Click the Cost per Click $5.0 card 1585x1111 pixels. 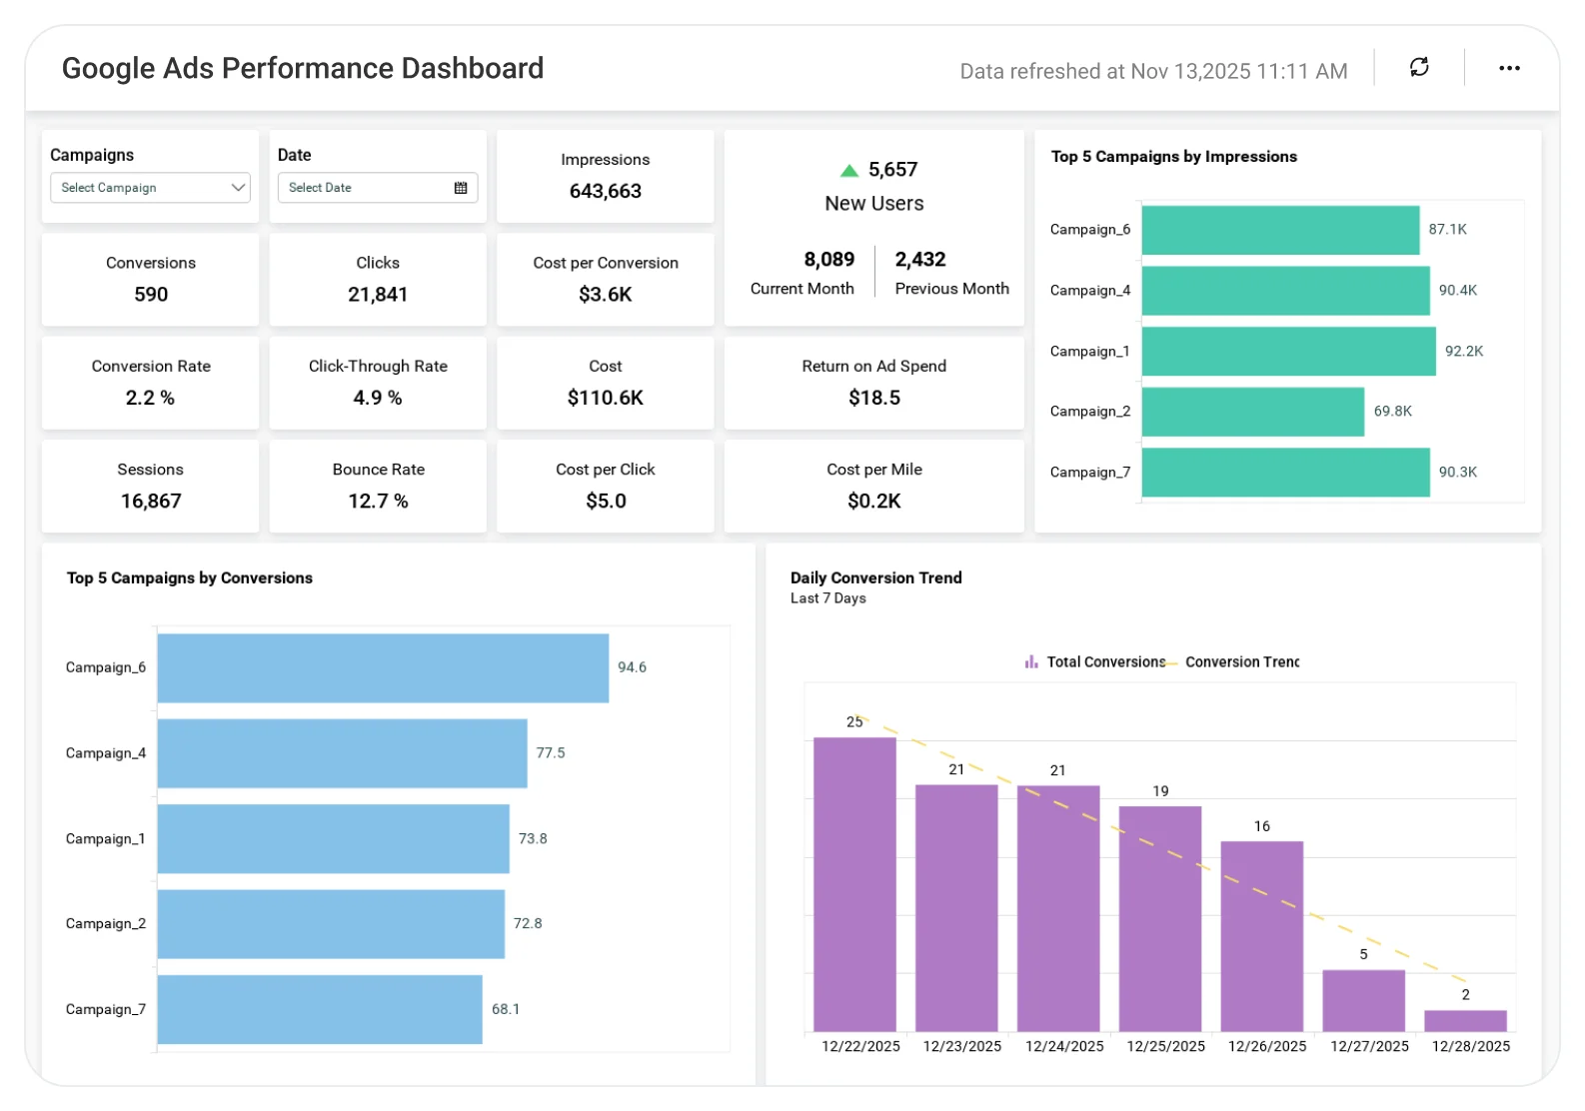click(x=606, y=486)
